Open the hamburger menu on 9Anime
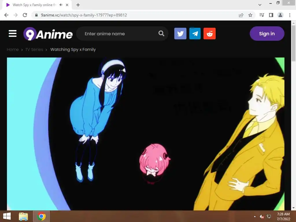Screen dimensions: 296x222 point(12,34)
